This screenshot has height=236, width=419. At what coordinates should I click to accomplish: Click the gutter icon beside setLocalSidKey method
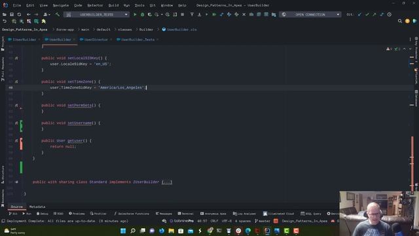pos(16,58)
